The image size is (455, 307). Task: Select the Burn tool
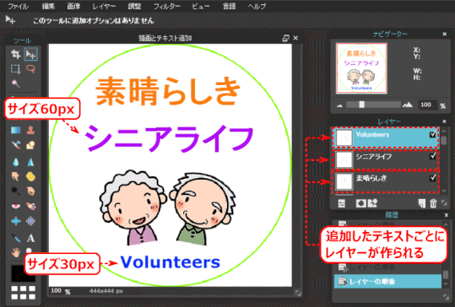(30, 191)
